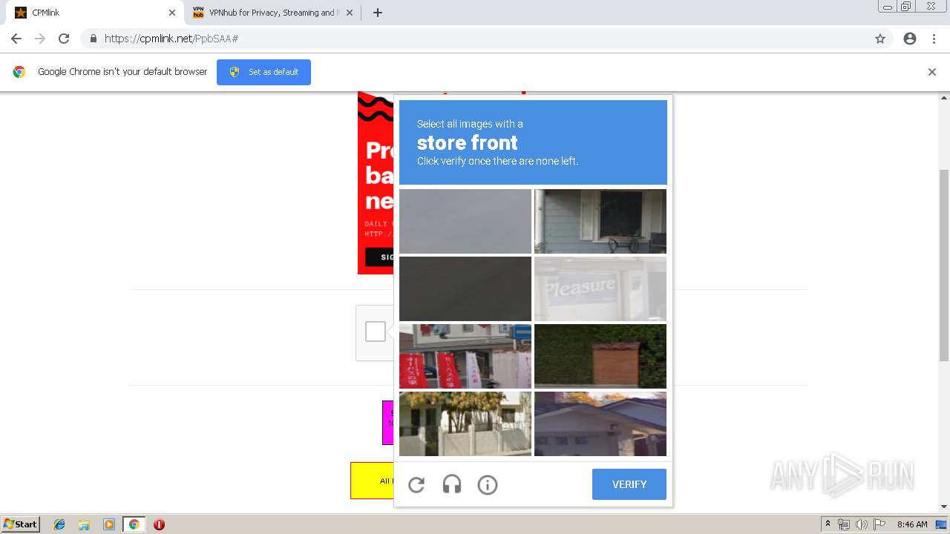
Task: Show hidden system tray icons
Action: pyautogui.click(x=828, y=524)
